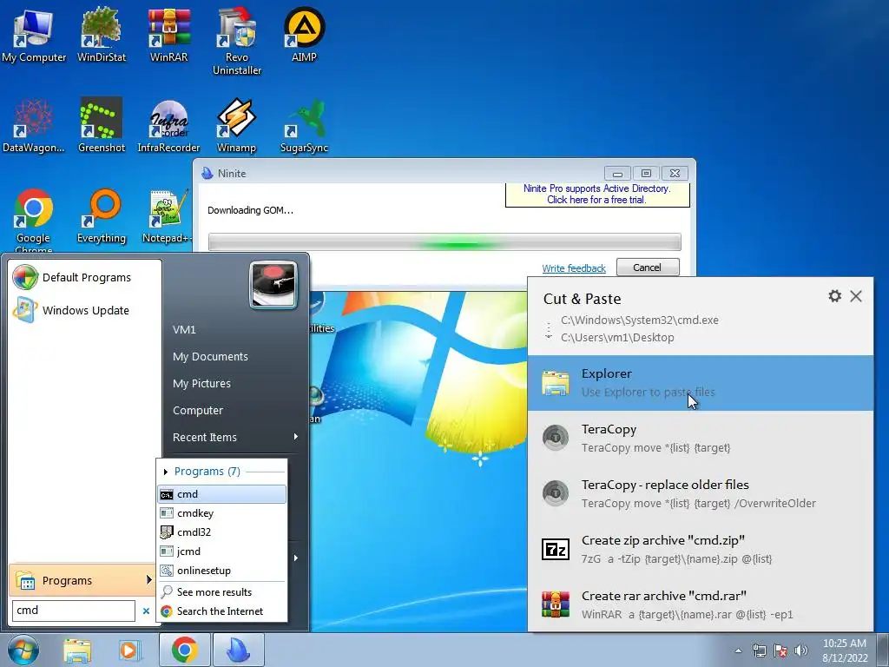Select the Greenshot desktop icon
889x667 pixels.
(102, 126)
